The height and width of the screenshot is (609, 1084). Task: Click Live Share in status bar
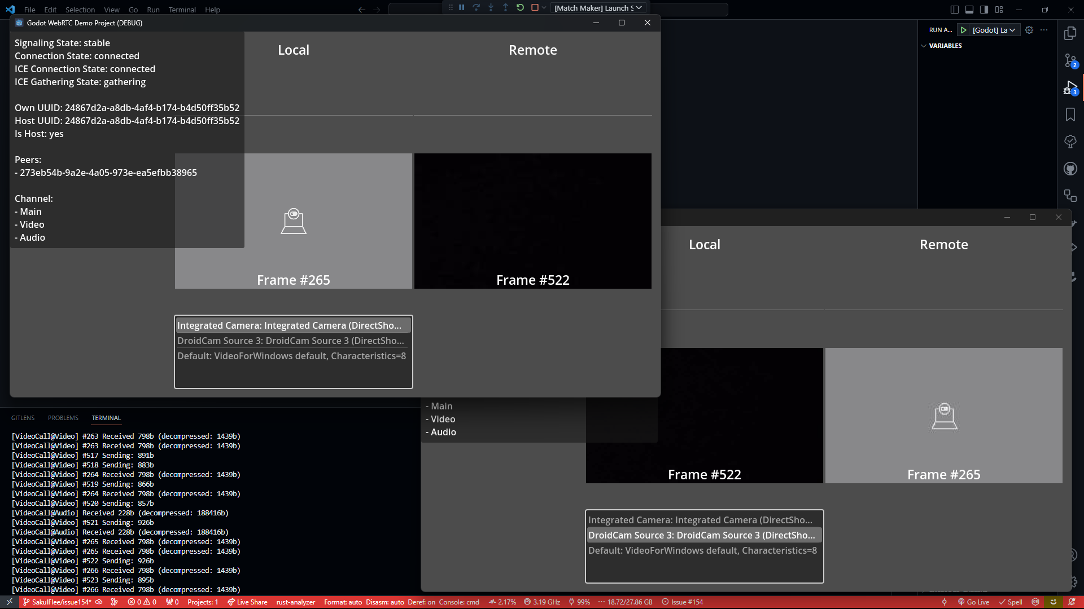(x=247, y=602)
